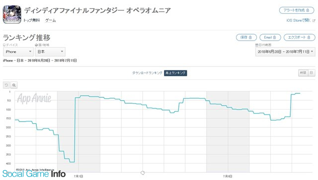Expand the 日本 country dropdown
Viewport: 318px width, 180px height.
click(x=50, y=52)
